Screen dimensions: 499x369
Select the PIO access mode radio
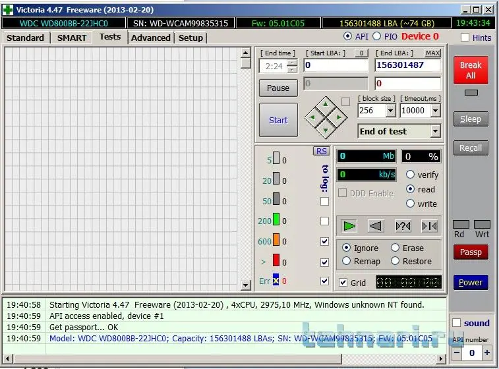click(x=376, y=36)
